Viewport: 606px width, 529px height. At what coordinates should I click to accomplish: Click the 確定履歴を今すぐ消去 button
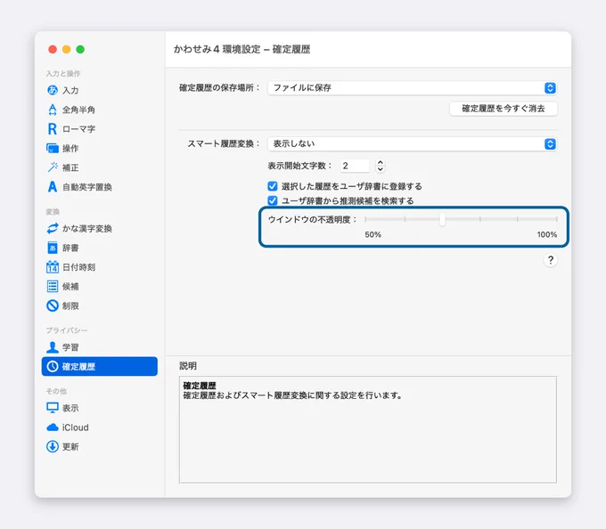504,109
